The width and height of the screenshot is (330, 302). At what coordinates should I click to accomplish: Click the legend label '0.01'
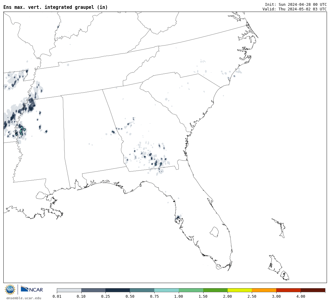[57, 296]
